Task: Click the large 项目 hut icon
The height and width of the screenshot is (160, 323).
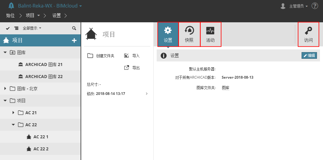Action: click(x=91, y=34)
